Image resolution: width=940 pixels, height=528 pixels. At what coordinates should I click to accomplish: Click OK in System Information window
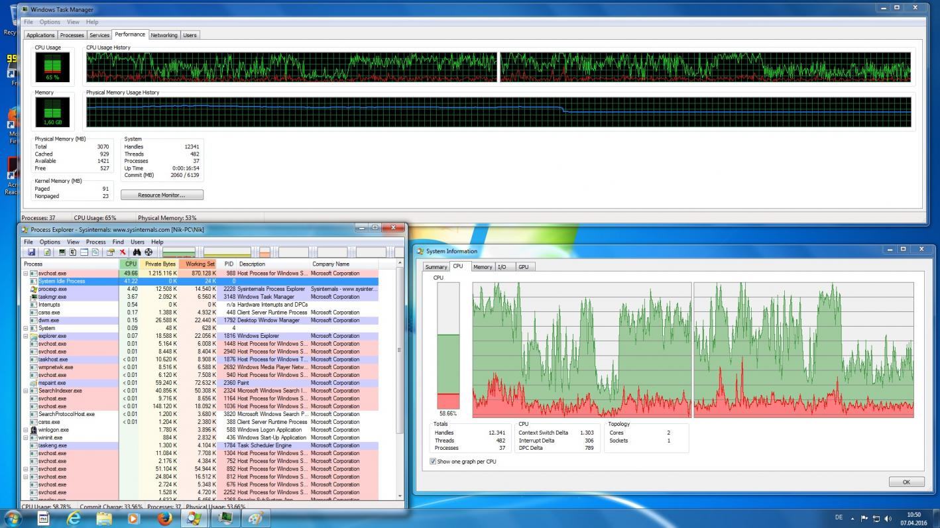click(906, 482)
